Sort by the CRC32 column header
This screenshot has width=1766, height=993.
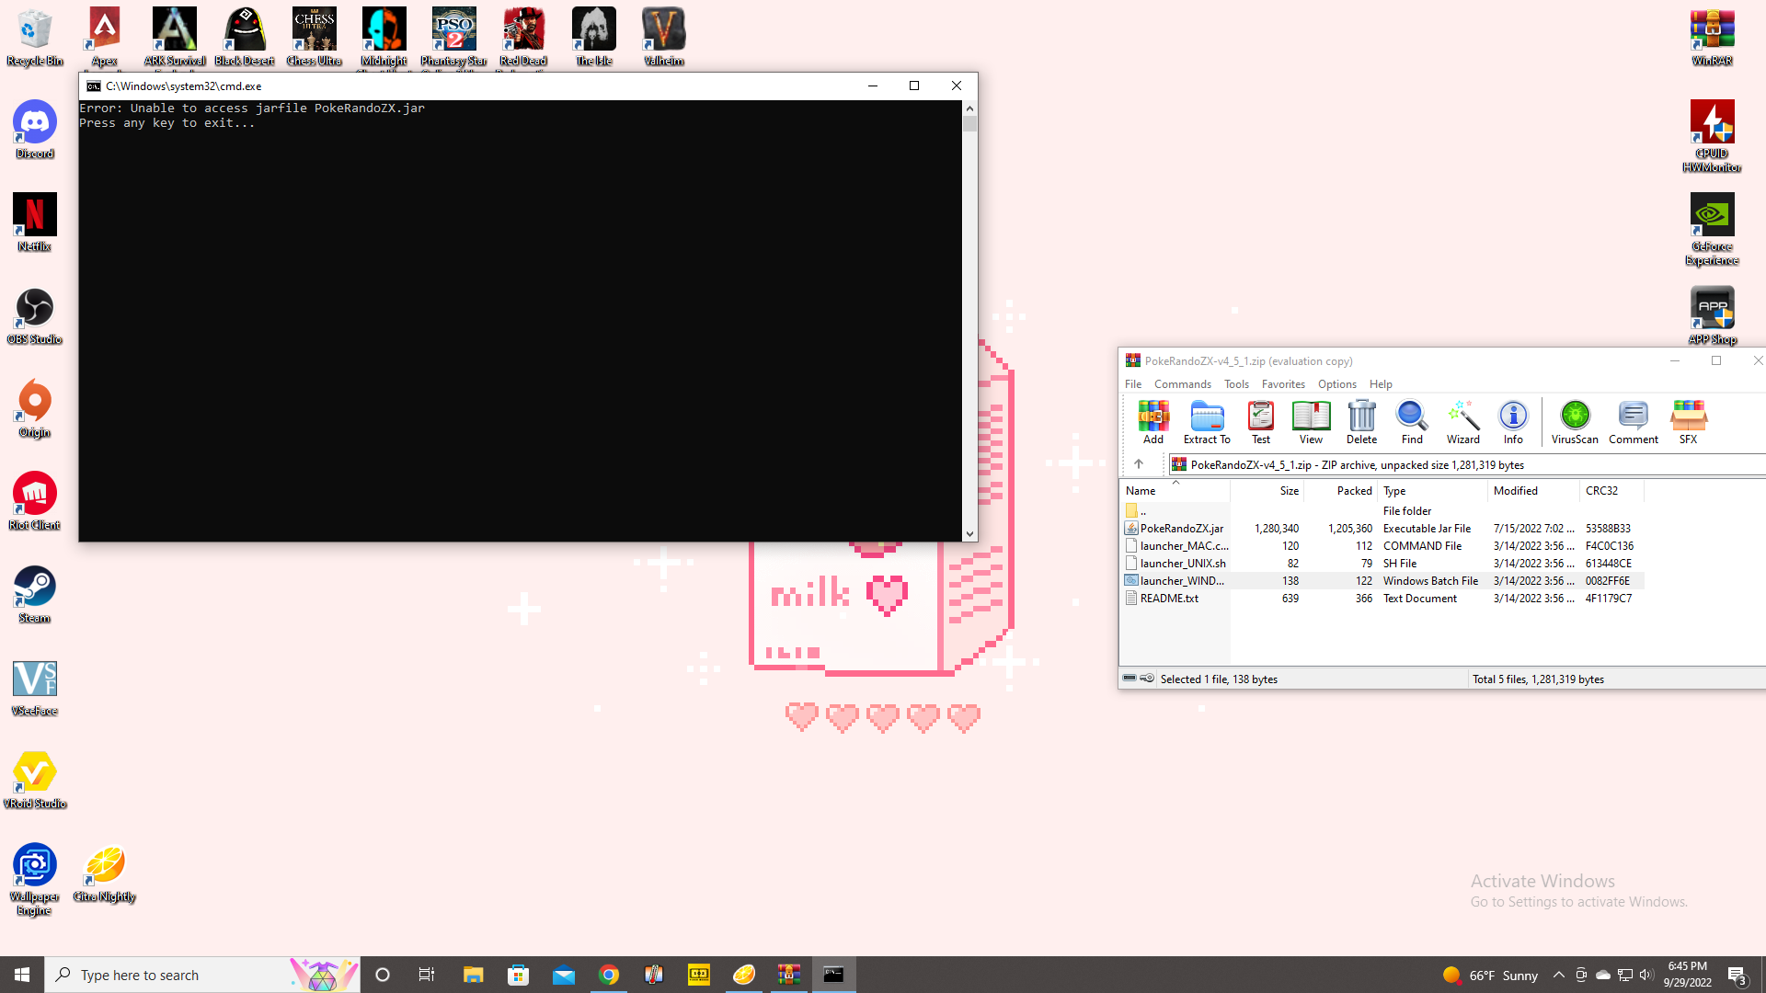tap(1611, 491)
